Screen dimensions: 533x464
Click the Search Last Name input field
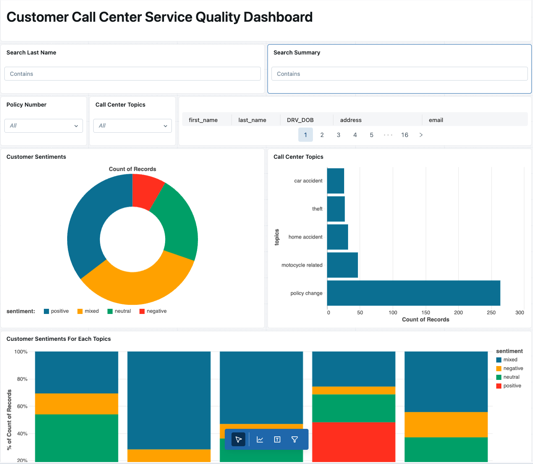click(x=132, y=74)
